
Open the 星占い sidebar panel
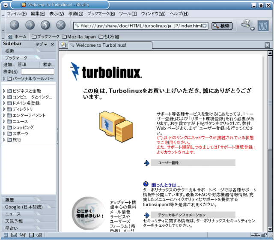click(x=21, y=228)
